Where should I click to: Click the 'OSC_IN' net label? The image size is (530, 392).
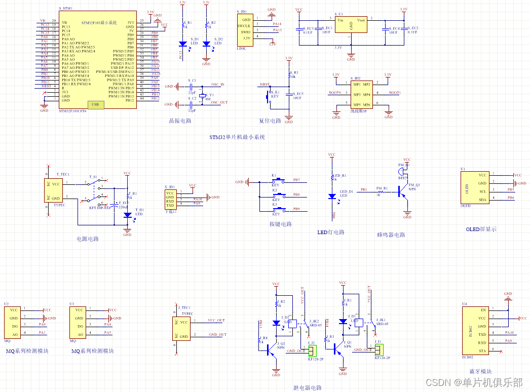218,85
